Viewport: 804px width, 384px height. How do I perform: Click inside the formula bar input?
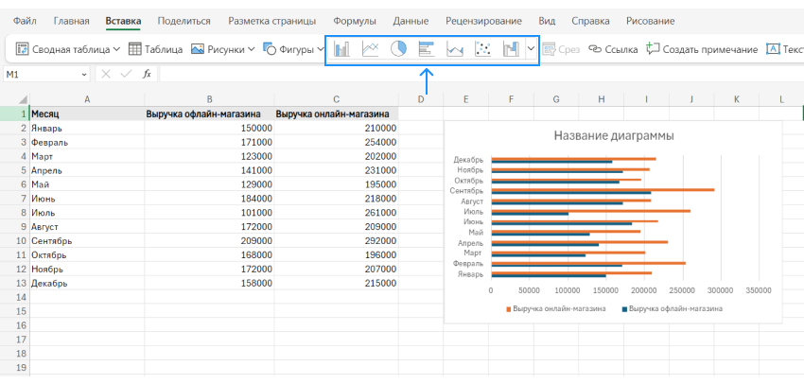(x=481, y=75)
